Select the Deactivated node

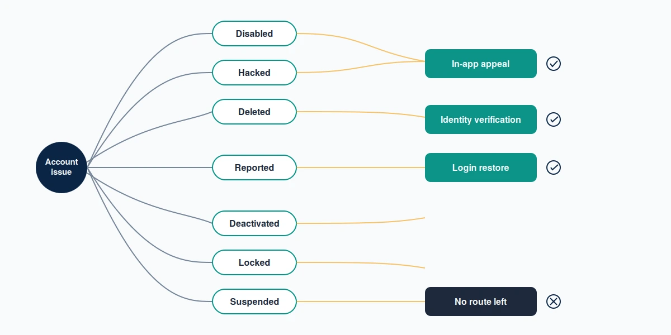point(254,223)
